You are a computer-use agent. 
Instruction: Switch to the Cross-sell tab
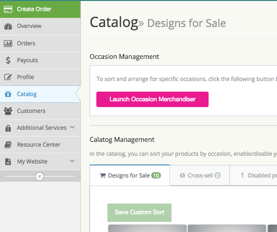click(200, 176)
